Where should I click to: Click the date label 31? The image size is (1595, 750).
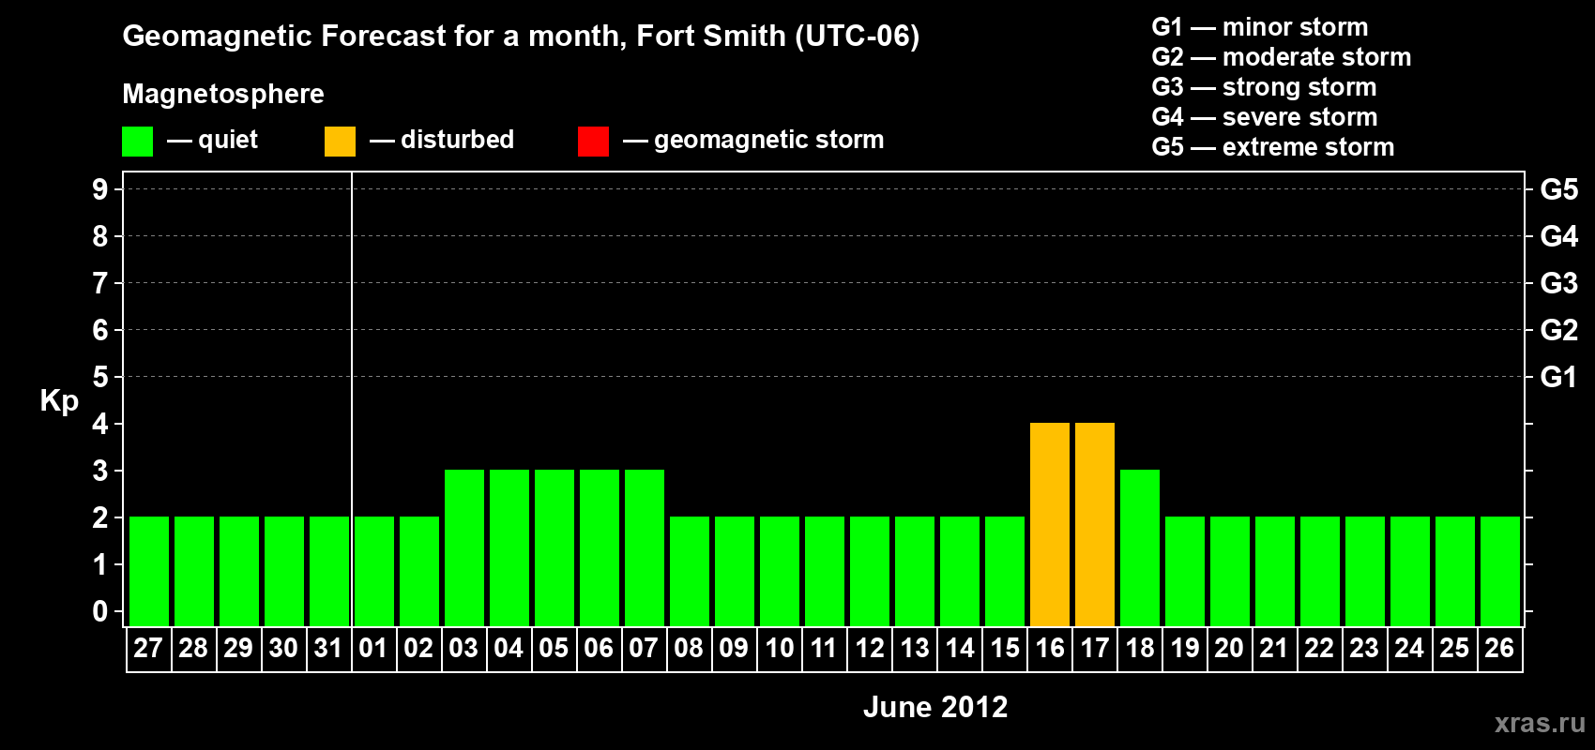click(328, 648)
